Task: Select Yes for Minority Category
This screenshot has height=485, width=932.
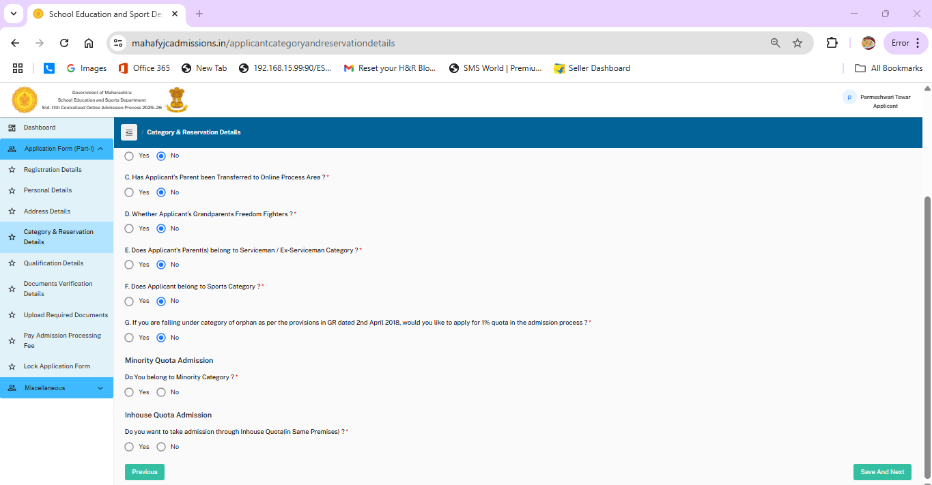Action: click(129, 392)
